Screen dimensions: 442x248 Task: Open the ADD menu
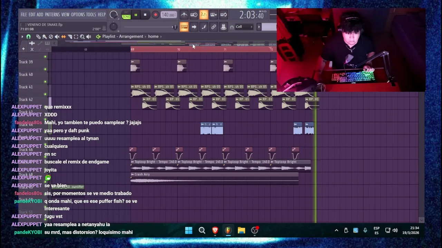click(40, 14)
